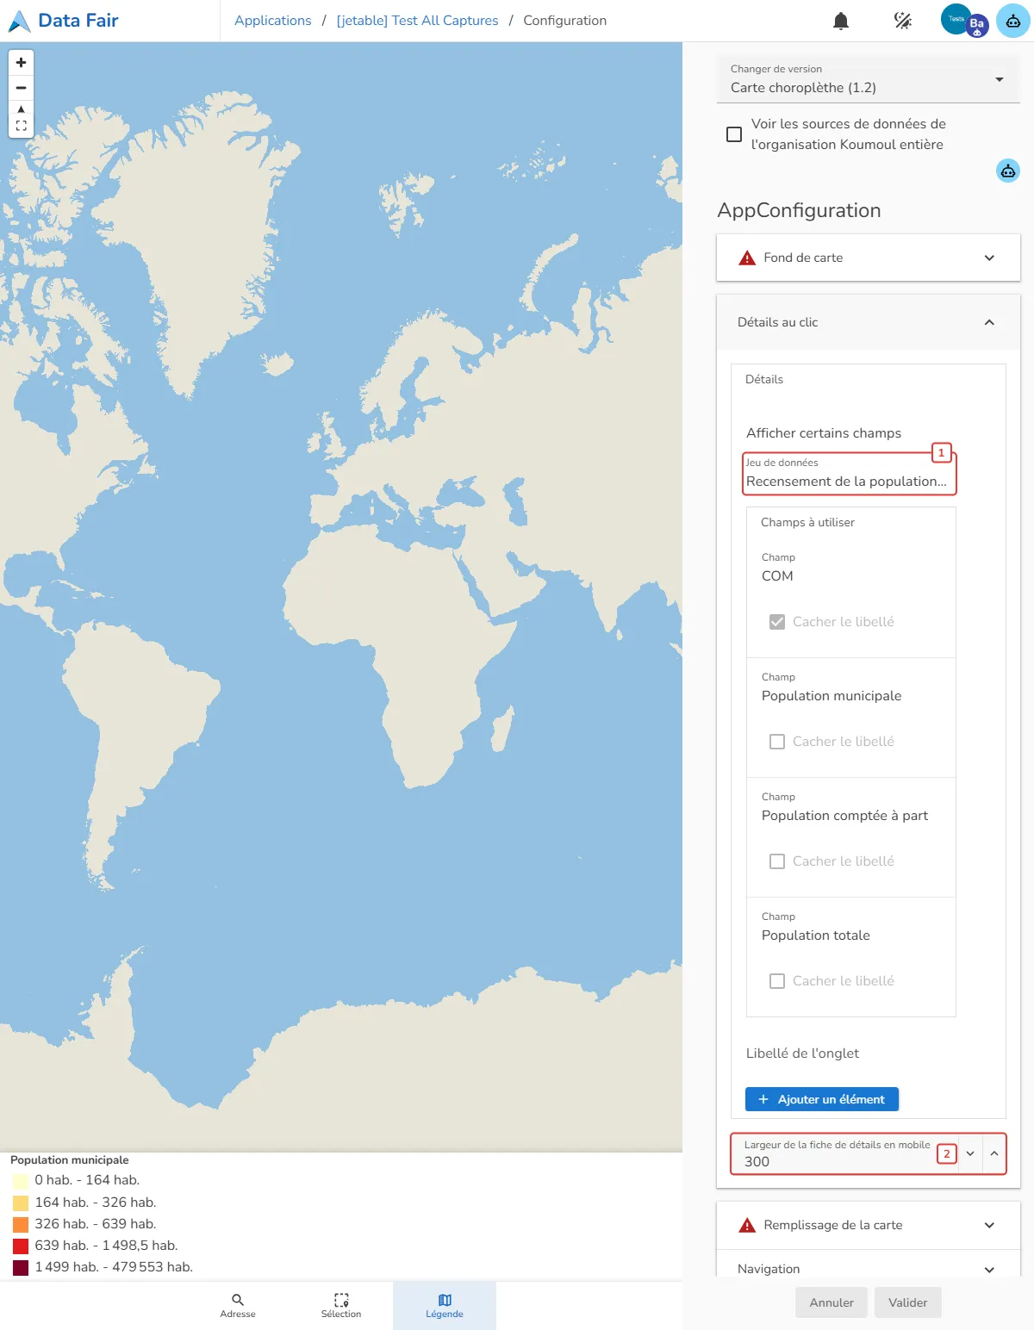Decrease the mobile details width value

pyautogui.click(x=970, y=1153)
